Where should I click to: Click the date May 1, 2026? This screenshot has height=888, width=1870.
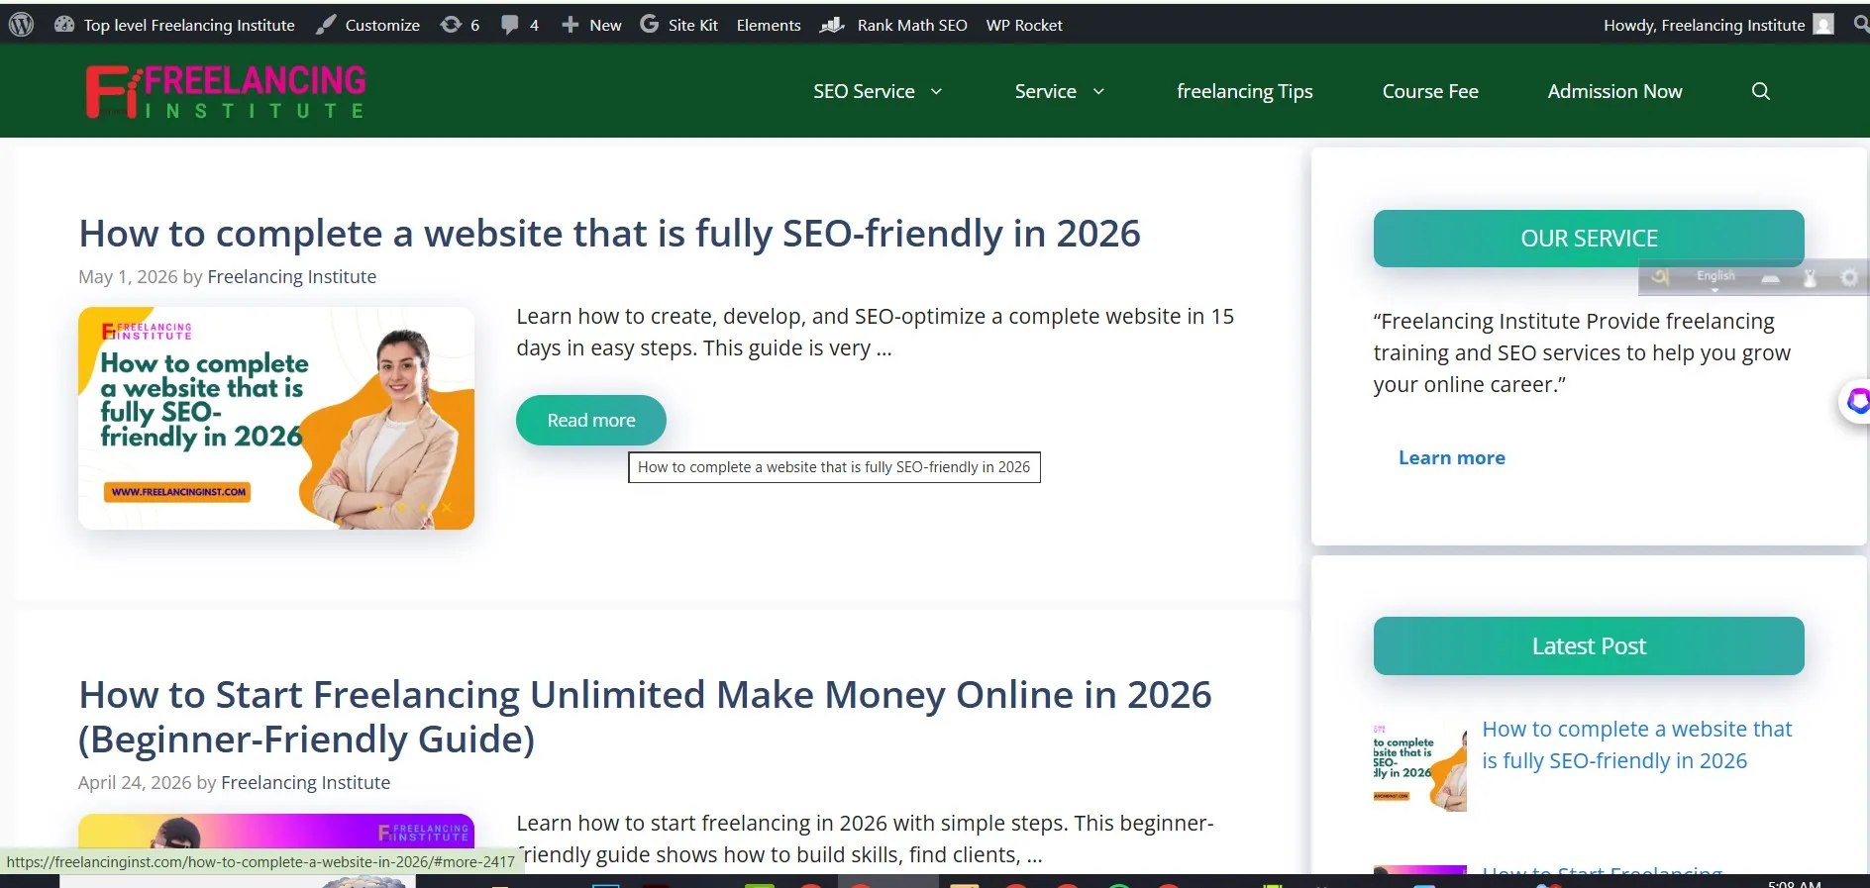(128, 277)
